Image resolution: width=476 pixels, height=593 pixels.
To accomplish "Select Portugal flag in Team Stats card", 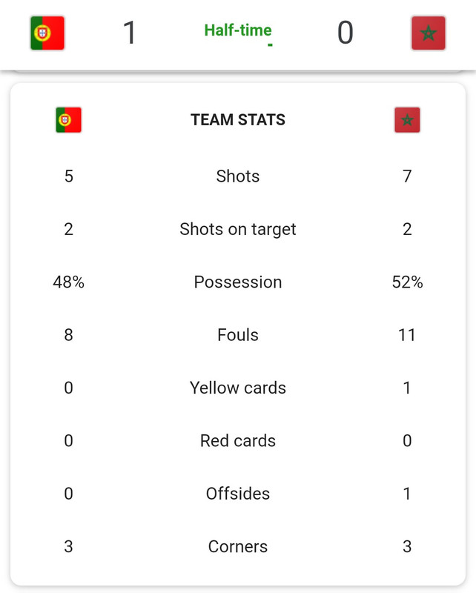I will click(x=68, y=120).
